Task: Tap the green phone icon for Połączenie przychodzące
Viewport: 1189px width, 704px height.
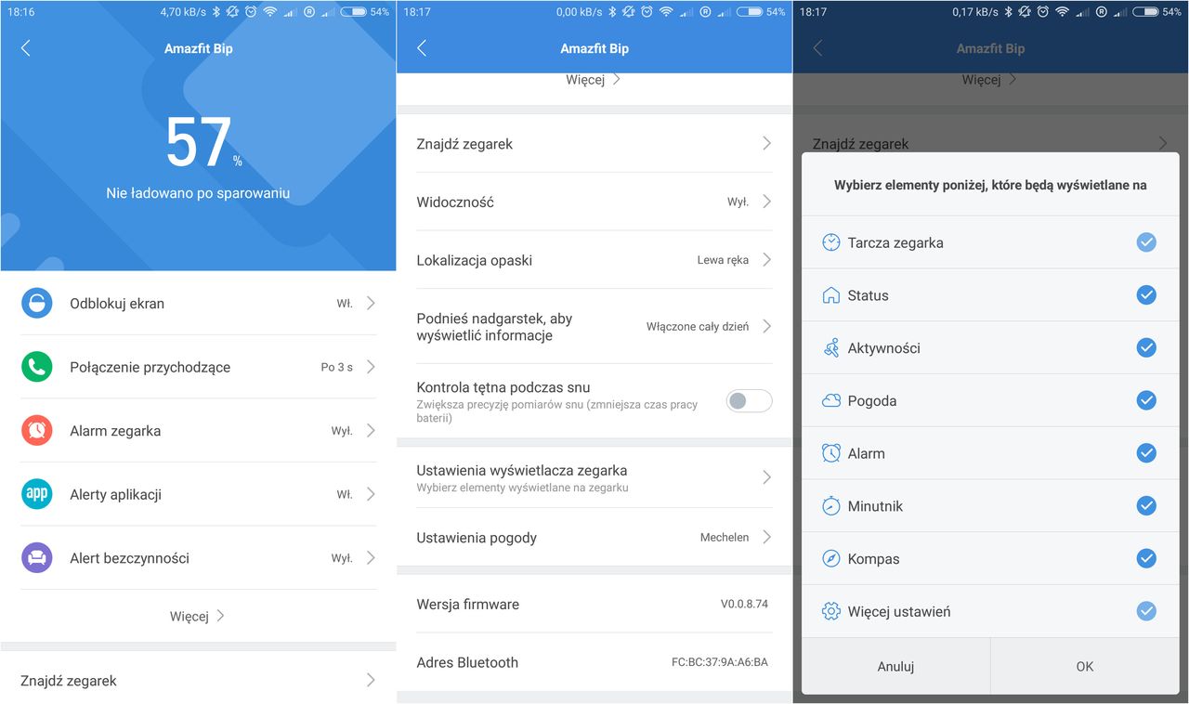Action: coord(37,367)
